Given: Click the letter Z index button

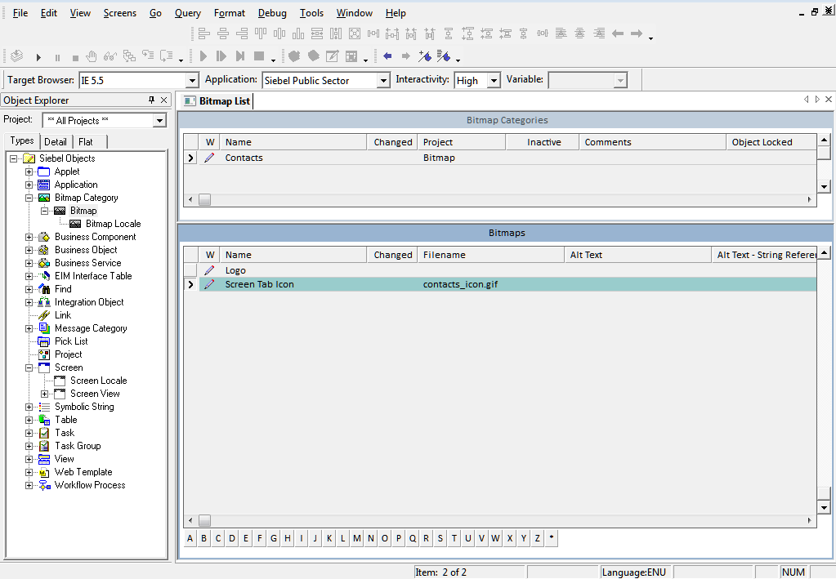Looking at the screenshot, I should tap(538, 538).
